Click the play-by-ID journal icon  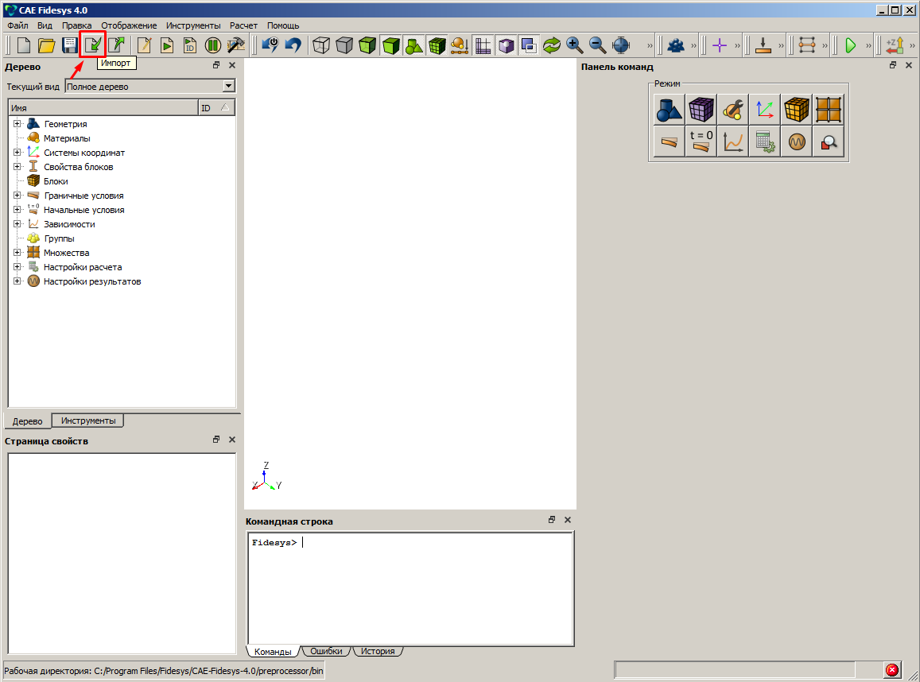coord(190,45)
